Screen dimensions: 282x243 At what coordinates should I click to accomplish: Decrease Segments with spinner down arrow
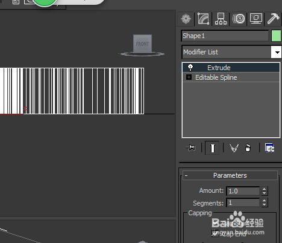(x=265, y=205)
